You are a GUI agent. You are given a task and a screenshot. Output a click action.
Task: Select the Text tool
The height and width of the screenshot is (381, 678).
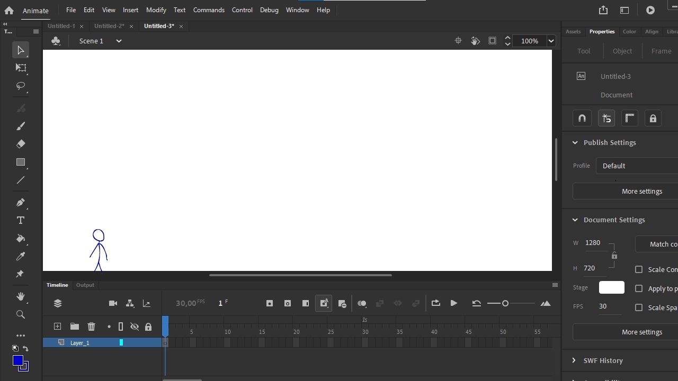[21, 220]
